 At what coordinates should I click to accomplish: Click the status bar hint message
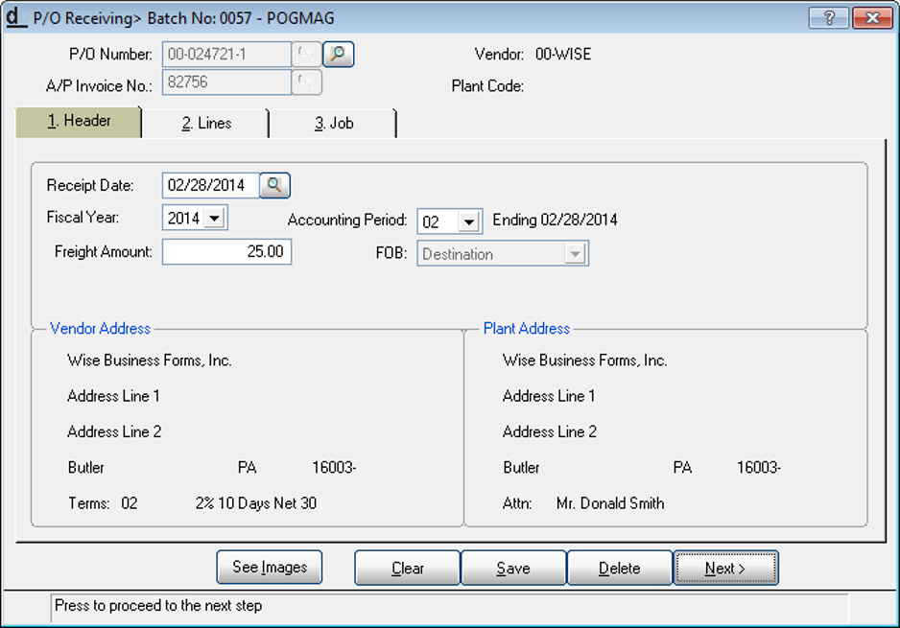coord(158,606)
